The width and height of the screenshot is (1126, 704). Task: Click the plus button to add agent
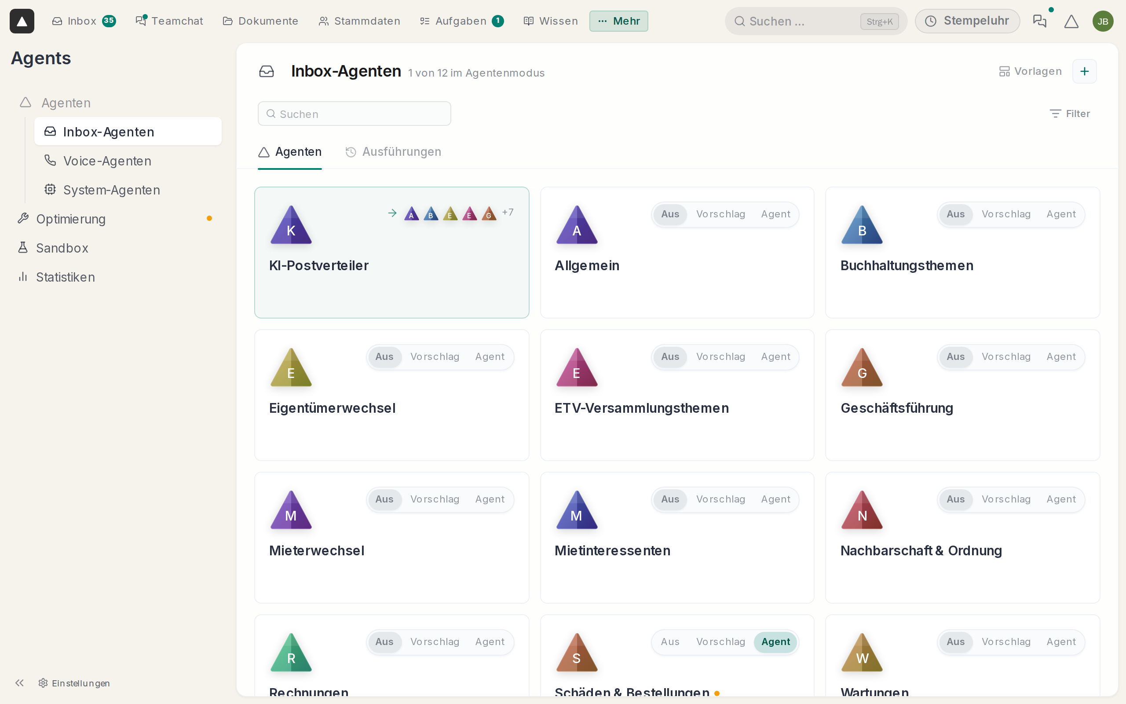(x=1084, y=71)
